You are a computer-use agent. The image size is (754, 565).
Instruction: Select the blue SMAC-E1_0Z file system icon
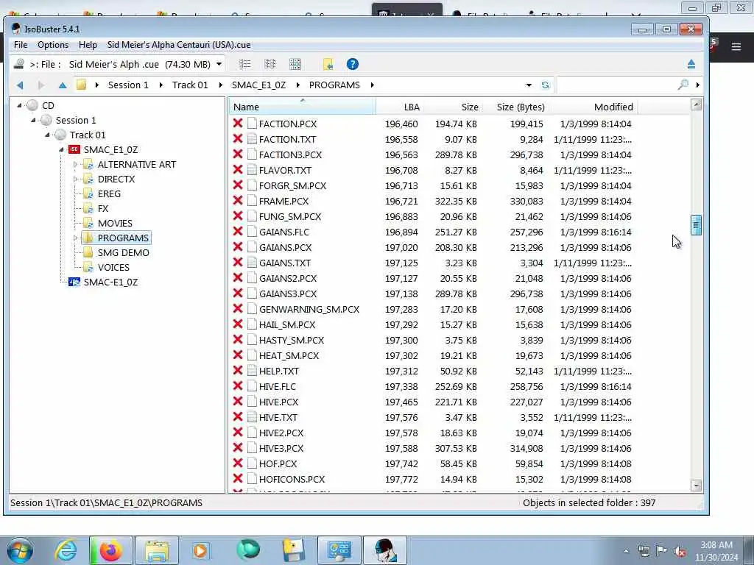click(74, 282)
